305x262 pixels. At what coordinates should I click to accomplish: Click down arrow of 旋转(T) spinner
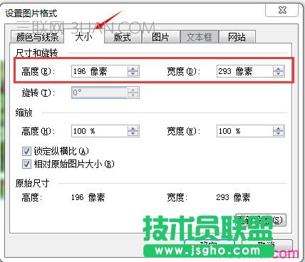click(x=133, y=95)
